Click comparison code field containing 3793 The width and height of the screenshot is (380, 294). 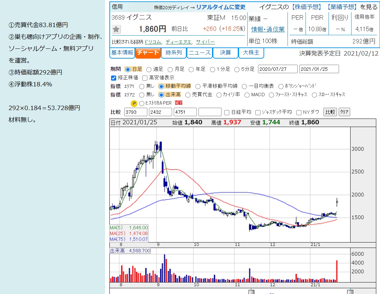pyautogui.click(x=136, y=112)
